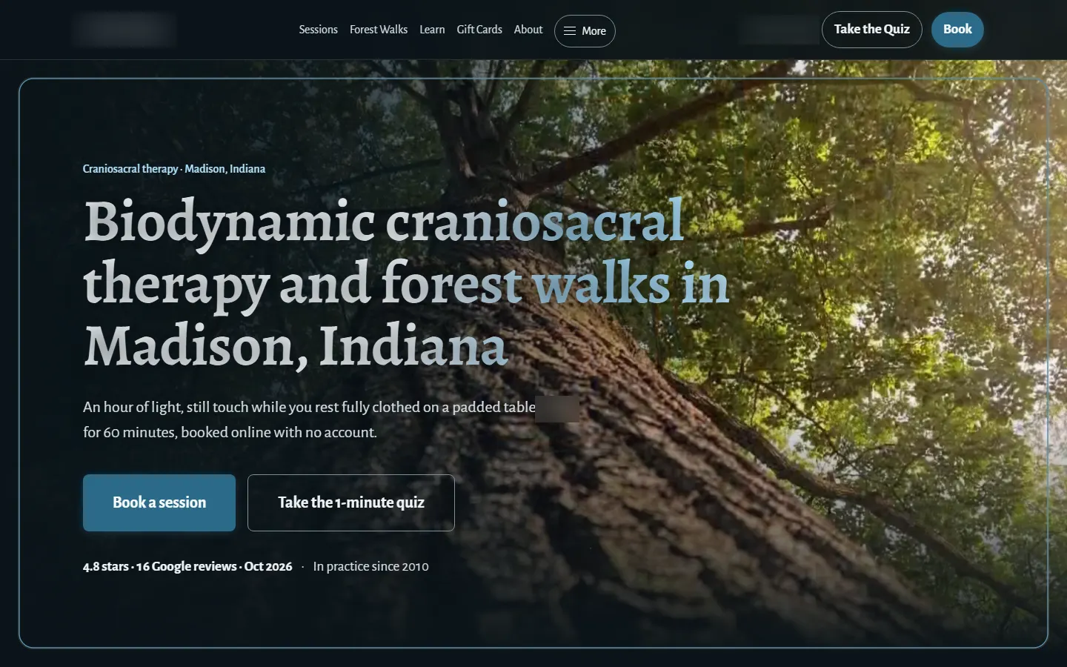1067x667 pixels.
Task: Go to Forest Walks page
Action: point(379,30)
